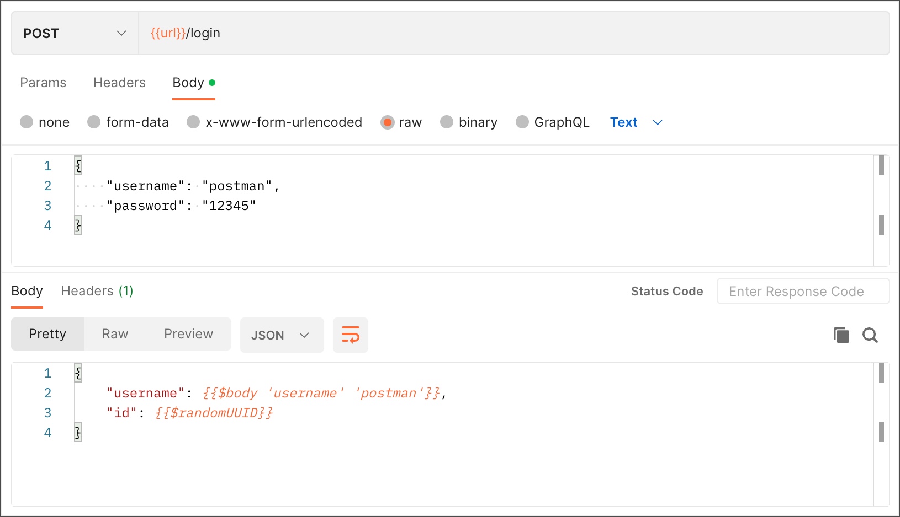Open the JSON response format dropdown

(282, 335)
